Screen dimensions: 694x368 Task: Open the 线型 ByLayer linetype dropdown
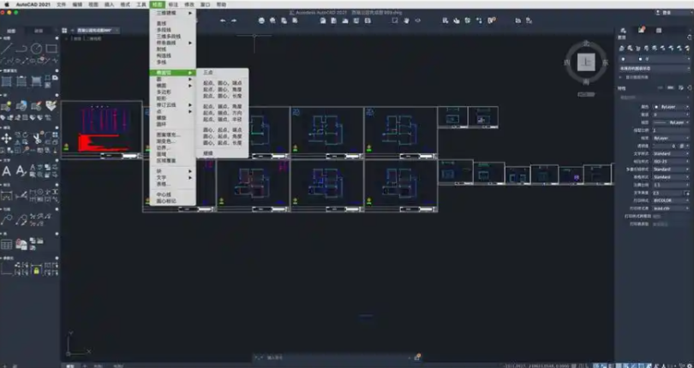(x=672, y=122)
